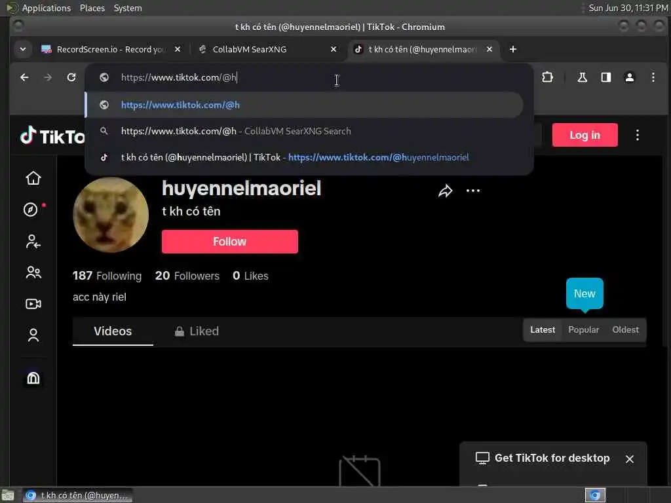Open the Chromium three-dot menu
Viewport: 671px width, 503px height.
click(x=653, y=77)
